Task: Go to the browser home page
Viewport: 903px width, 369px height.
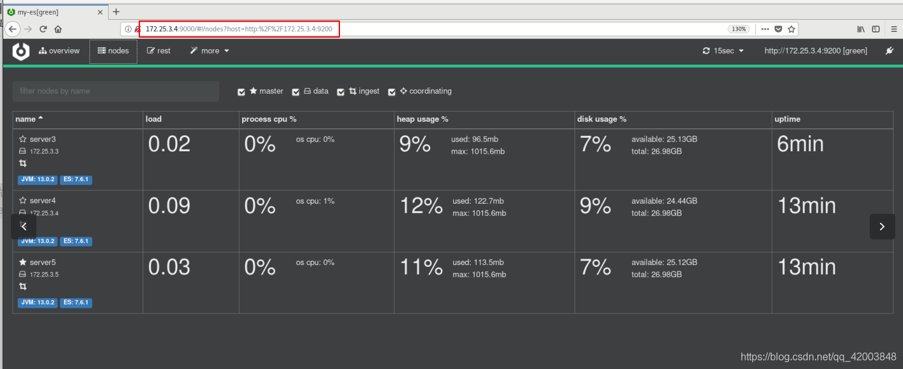Action: point(58,29)
